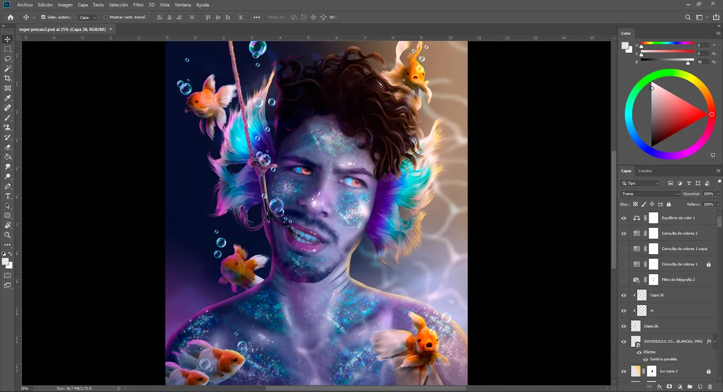This screenshot has width=723, height=392.
Task: Swap the toolbox foreground and background colors
Action: coord(11,255)
